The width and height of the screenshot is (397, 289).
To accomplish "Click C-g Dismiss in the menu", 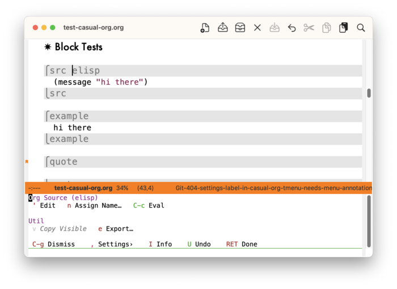I will (x=53, y=244).
